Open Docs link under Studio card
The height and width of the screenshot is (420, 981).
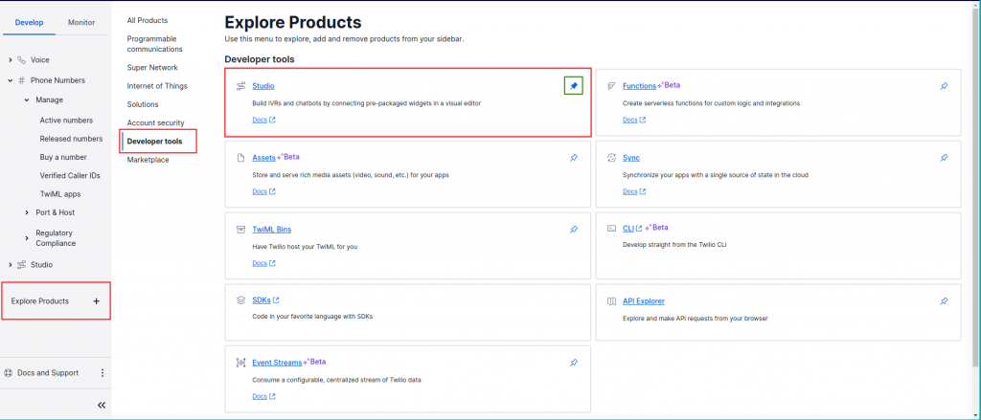[264, 120]
